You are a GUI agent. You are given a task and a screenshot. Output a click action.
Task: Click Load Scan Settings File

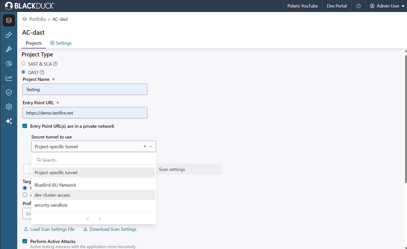click(x=49, y=229)
